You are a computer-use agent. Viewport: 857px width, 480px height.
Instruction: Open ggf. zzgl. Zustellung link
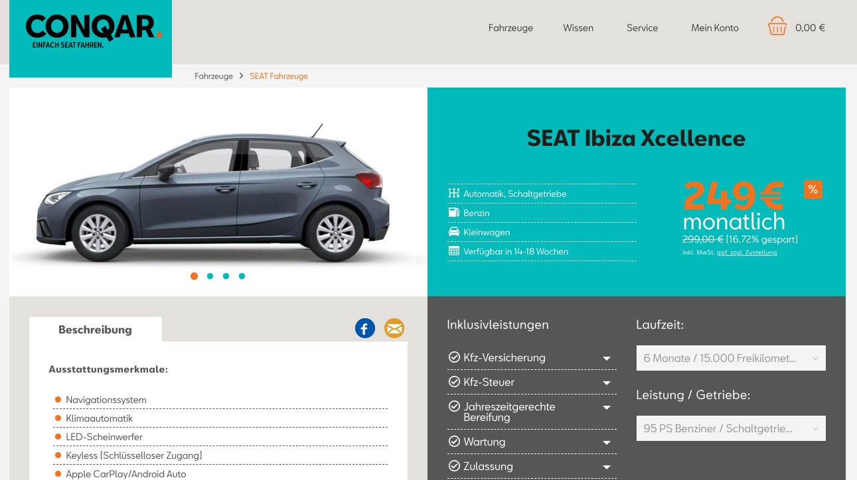747,253
